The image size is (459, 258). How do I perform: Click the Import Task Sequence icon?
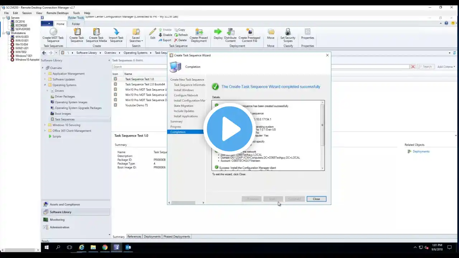pyautogui.click(x=116, y=32)
